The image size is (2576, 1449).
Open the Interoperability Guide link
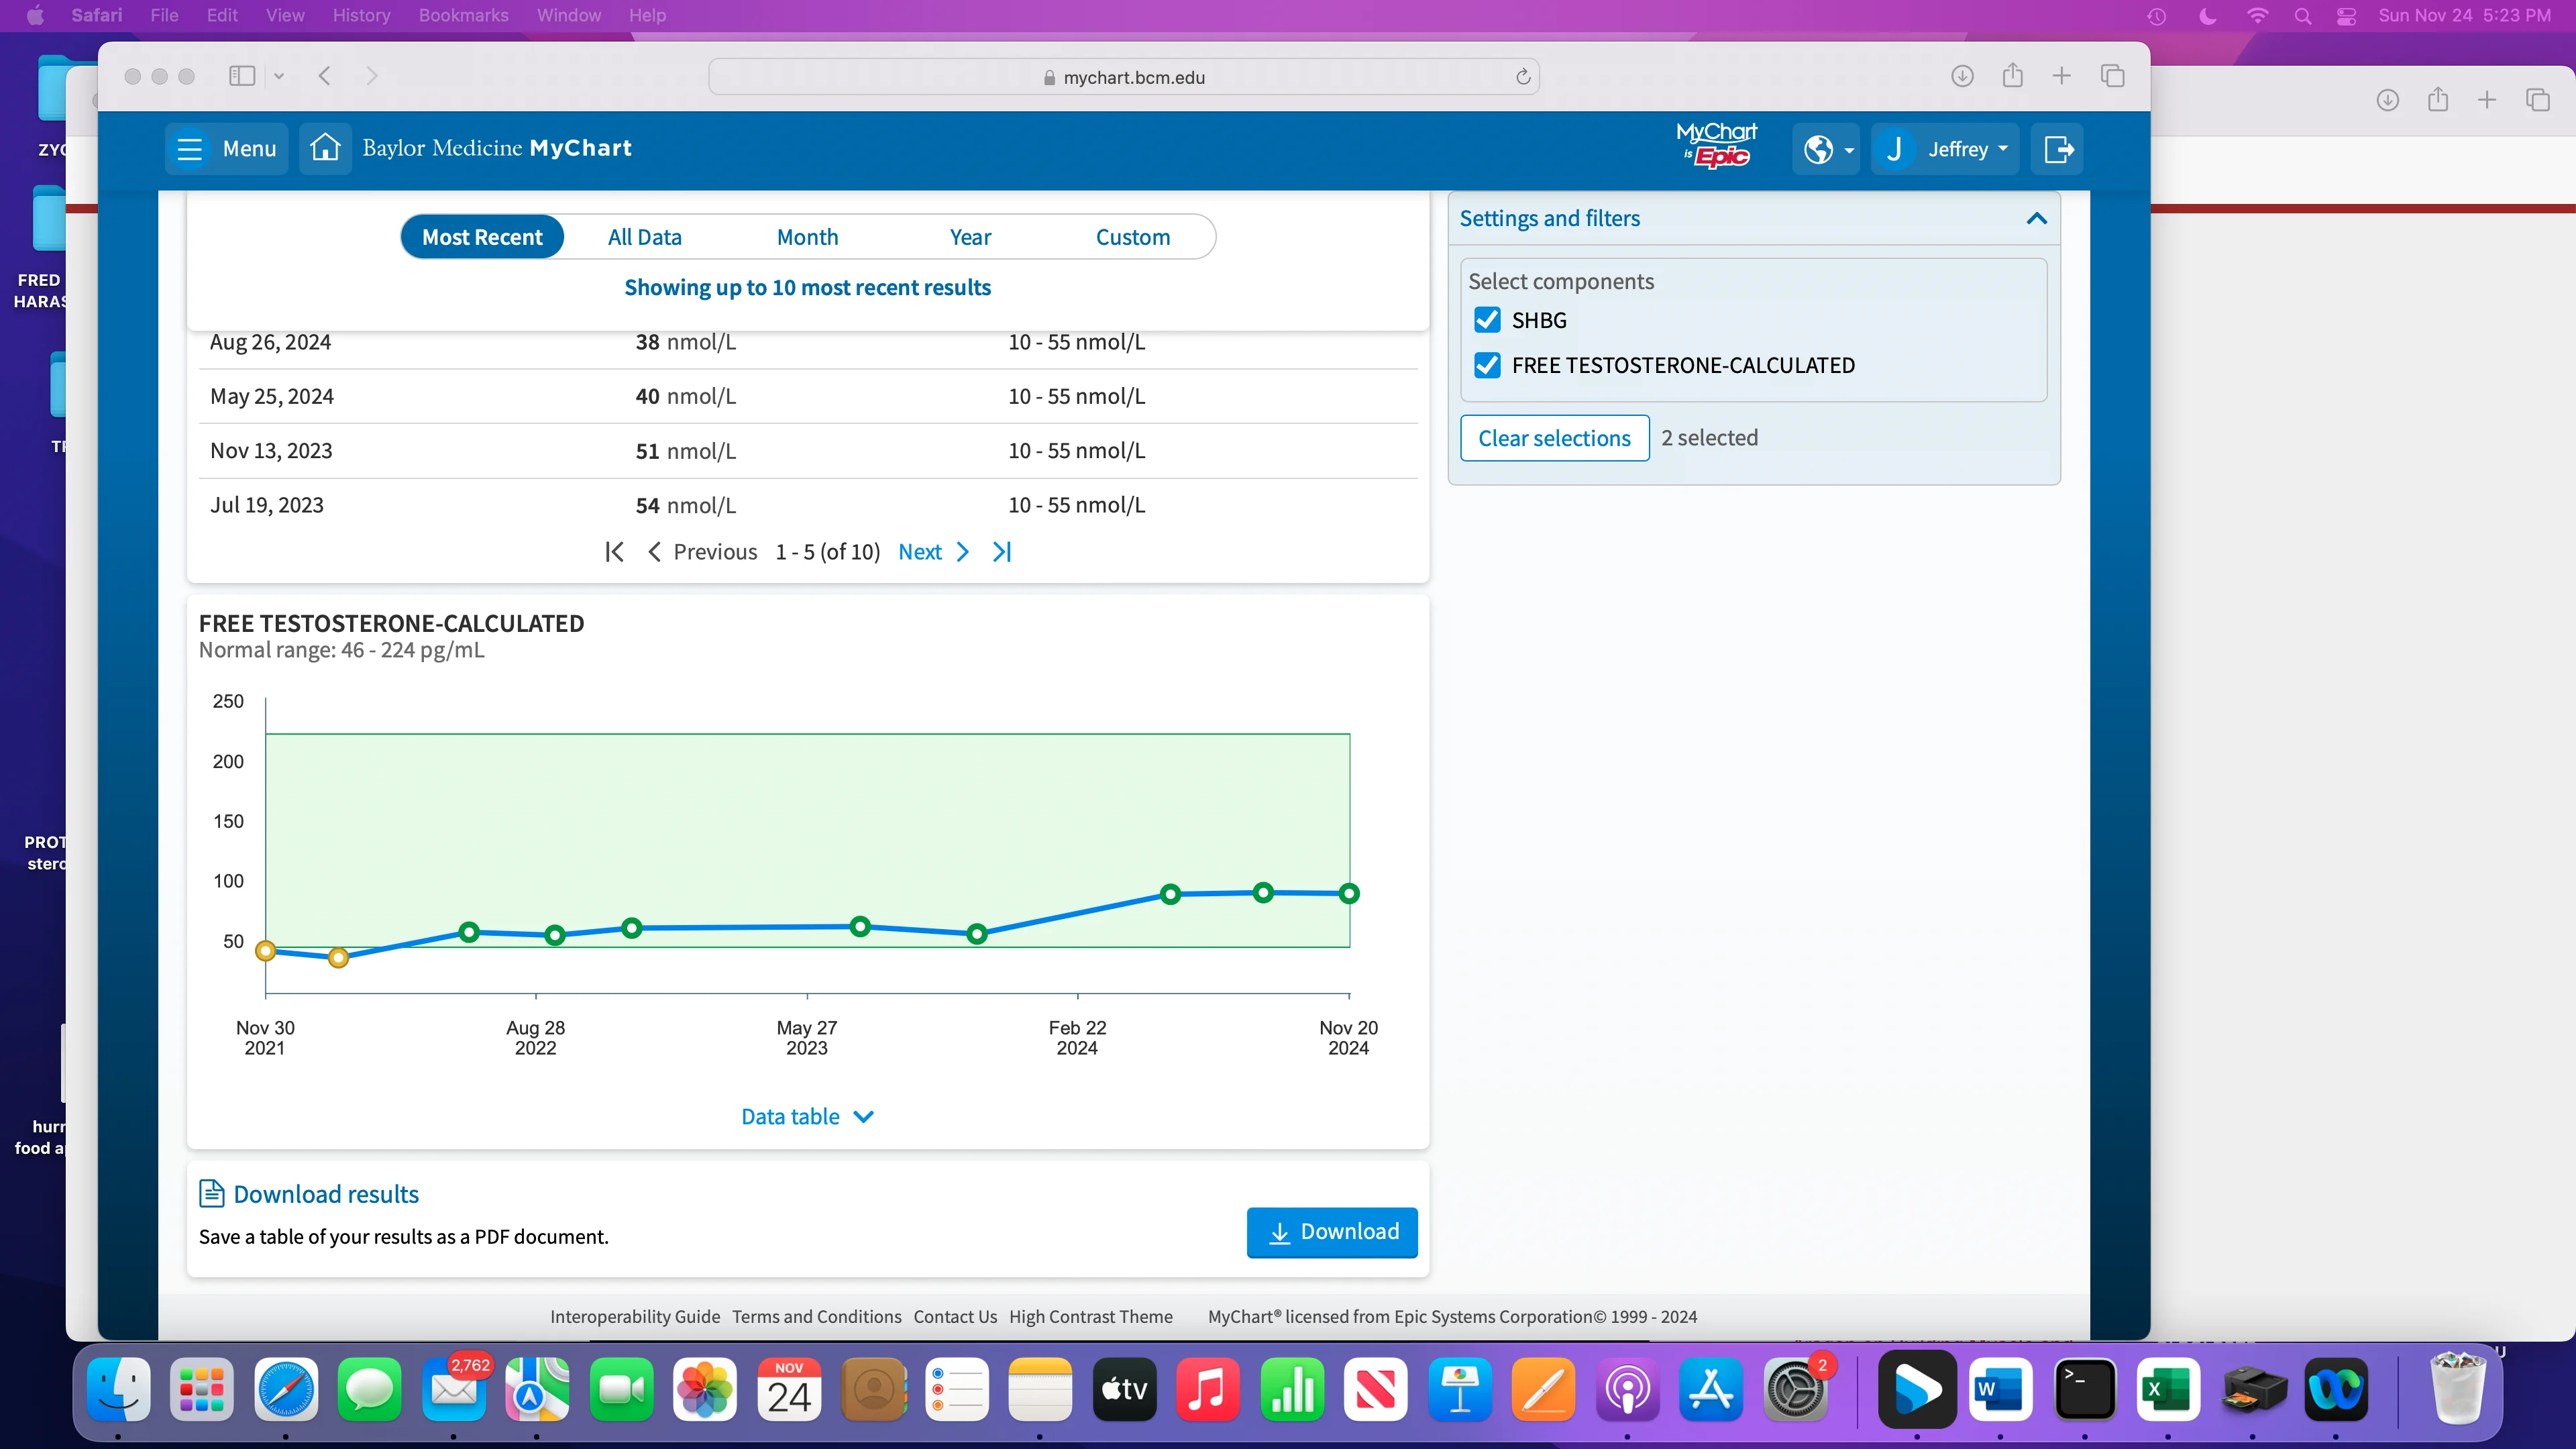(x=635, y=1317)
